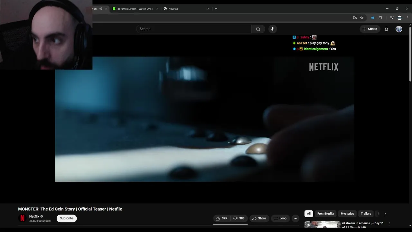The height and width of the screenshot is (232, 412).
Task: Open more actions ellipsis under video
Action: [295, 218]
